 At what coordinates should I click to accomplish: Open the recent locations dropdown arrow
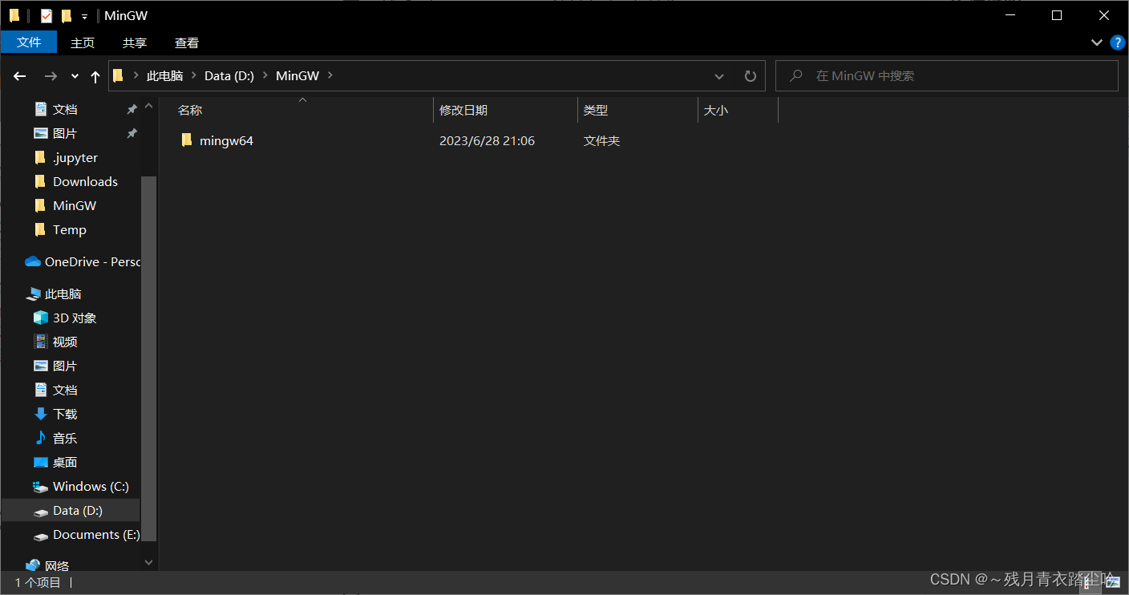(x=75, y=76)
